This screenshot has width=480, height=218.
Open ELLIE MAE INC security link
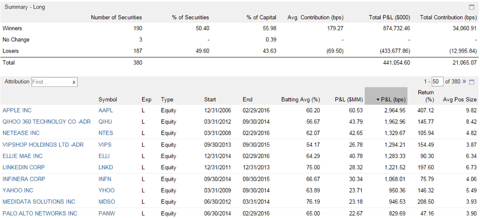click(22, 156)
